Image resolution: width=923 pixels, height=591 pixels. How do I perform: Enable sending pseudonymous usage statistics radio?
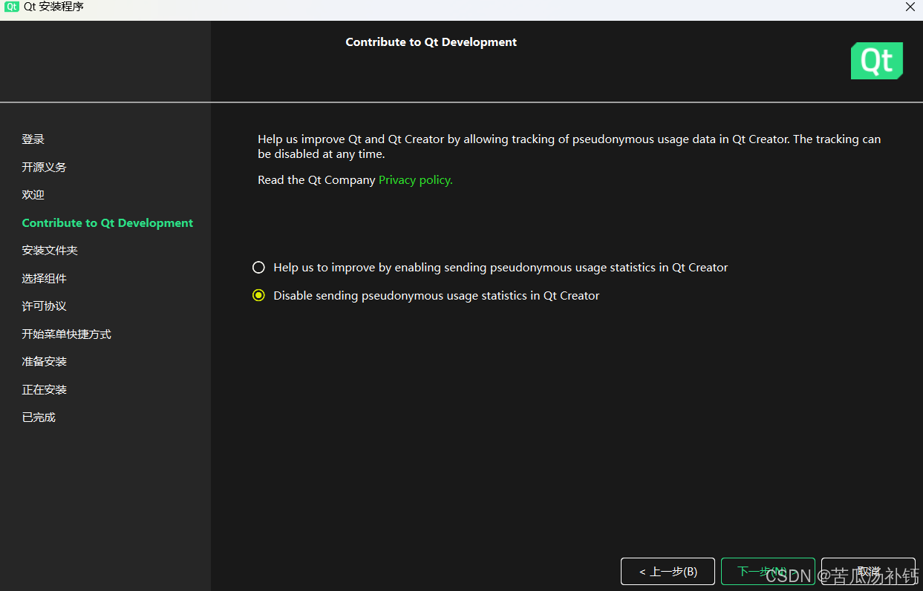258,267
